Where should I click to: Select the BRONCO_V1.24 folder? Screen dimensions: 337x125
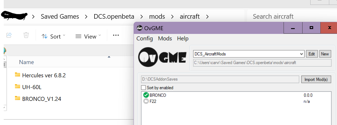point(38,99)
